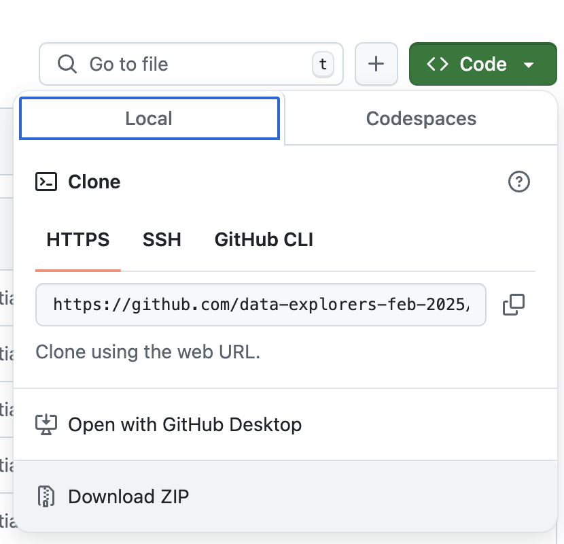Click the GitHub Desktop download icon
Image resolution: width=564 pixels, height=544 pixels.
(x=46, y=424)
